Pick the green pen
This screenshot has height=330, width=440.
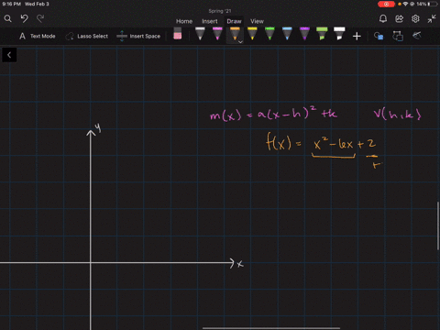coord(269,34)
